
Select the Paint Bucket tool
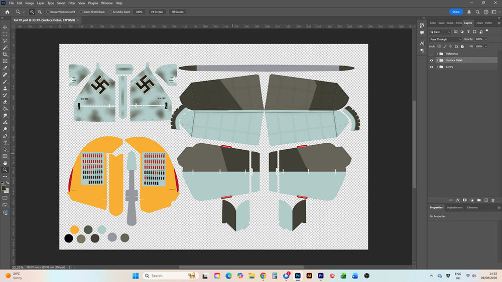pos(5,109)
